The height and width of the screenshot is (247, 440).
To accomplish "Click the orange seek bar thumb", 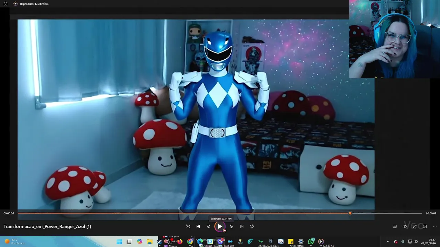I will click(x=350, y=213).
